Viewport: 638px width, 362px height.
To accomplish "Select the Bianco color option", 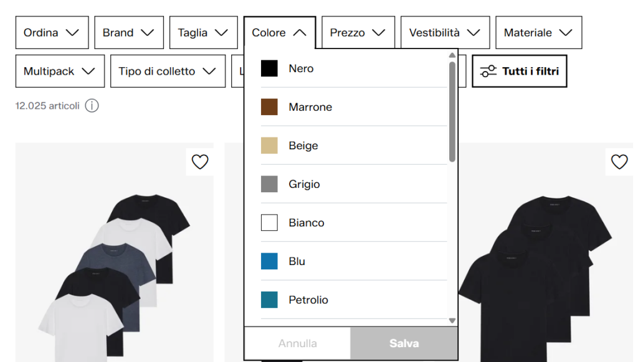I will point(354,223).
